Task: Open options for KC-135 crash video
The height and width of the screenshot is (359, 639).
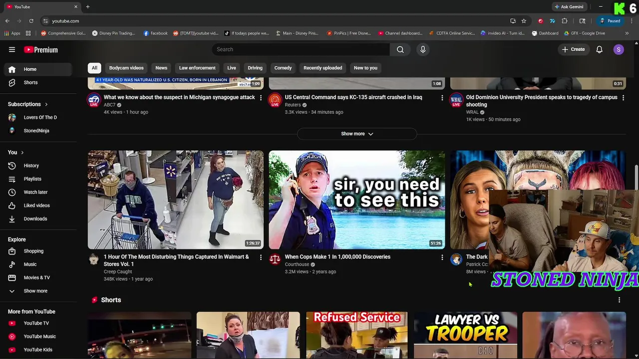Action: (x=442, y=98)
